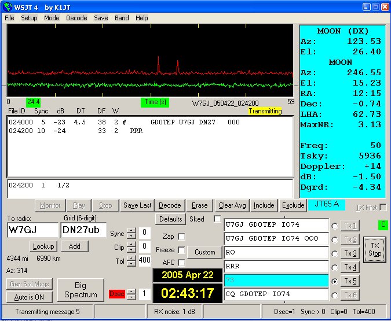
Task: Click the Tx 4 button to send RRR
Action: [x=350, y=267]
